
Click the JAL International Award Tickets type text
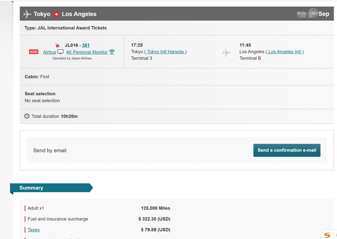(66, 28)
